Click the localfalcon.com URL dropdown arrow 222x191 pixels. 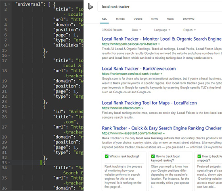tap(142, 108)
